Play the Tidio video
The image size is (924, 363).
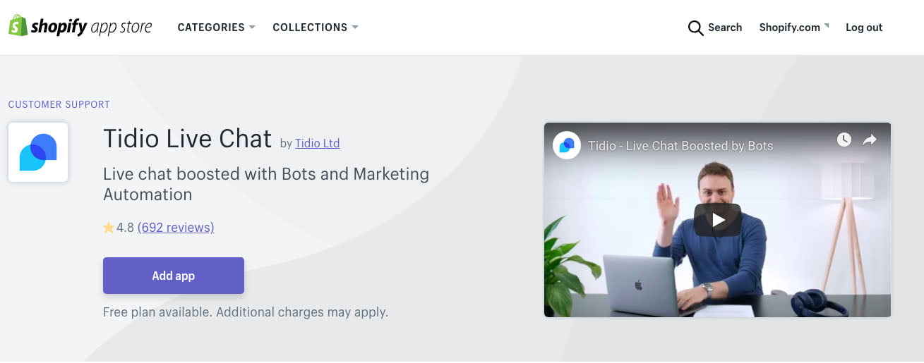click(717, 220)
